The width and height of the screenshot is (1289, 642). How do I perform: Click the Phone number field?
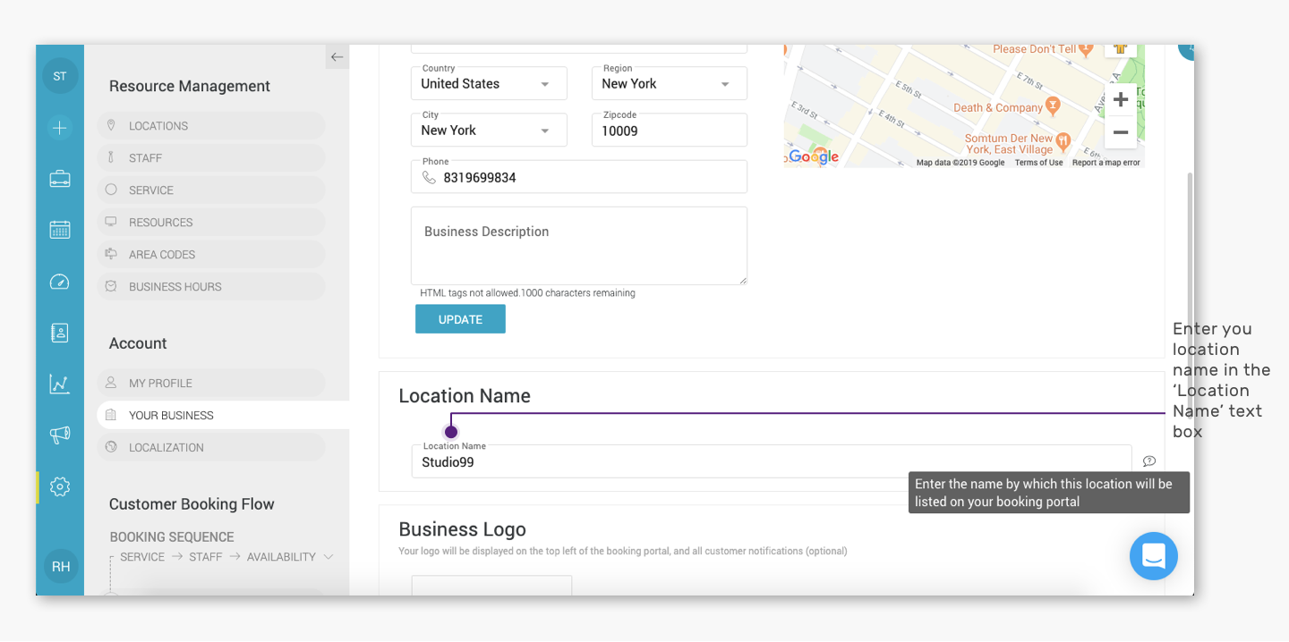pos(579,177)
